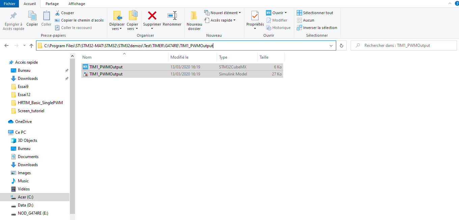Click the Copier icon in Presse-papiers
Image resolution: width=459 pixels, height=220 pixels.
point(32,16)
